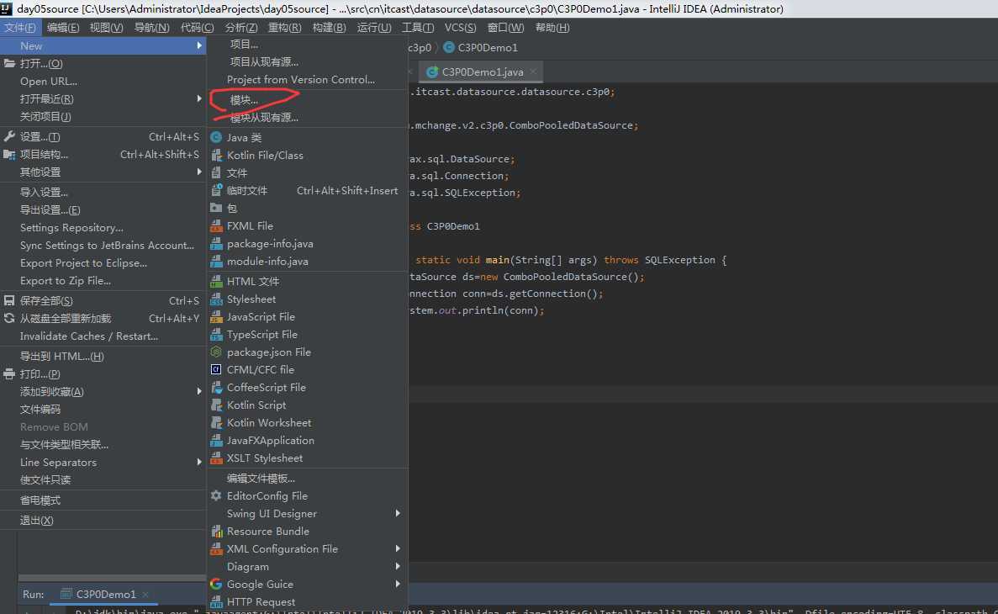Click the Java class icon in New submenu

[216, 138]
